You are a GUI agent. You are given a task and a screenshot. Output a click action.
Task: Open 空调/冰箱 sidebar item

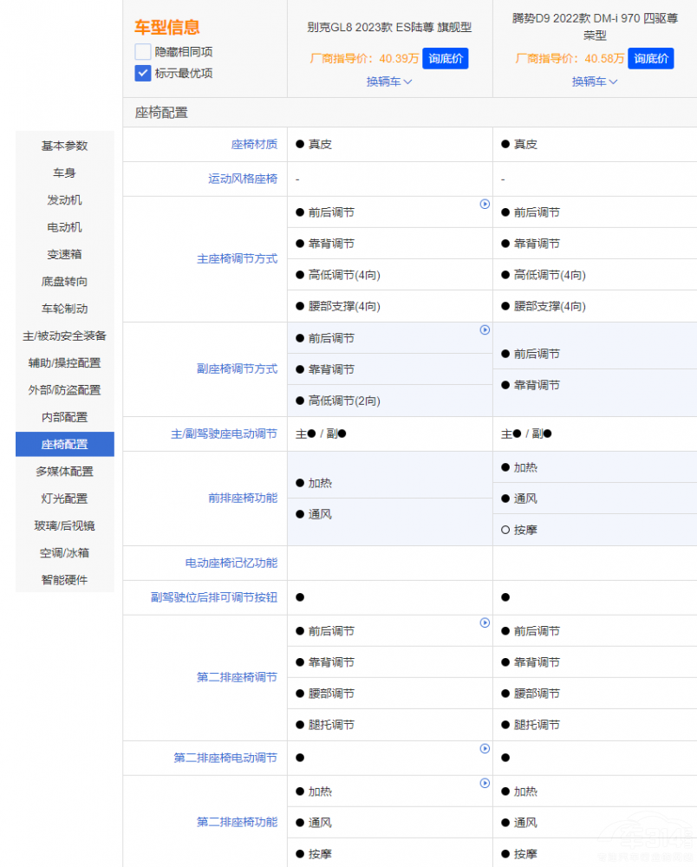(65, 553)
